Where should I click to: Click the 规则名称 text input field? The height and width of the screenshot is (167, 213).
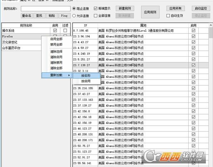[46, 9]
